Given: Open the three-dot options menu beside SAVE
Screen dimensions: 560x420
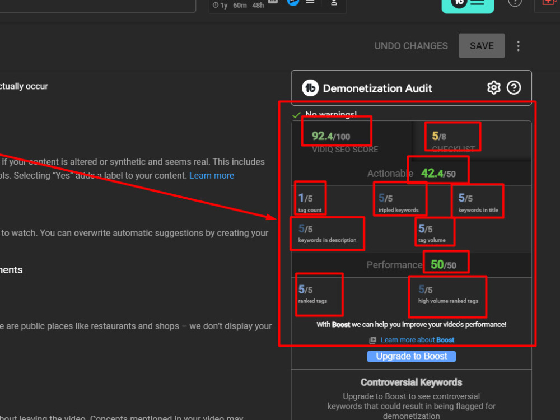Looking at the screenshot, I should pos(518,46).
